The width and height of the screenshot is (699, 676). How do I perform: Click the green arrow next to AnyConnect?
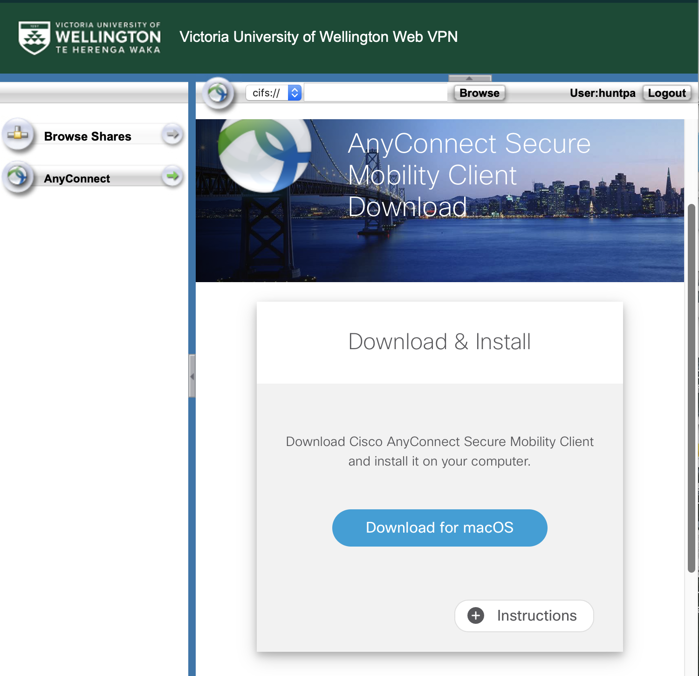tap(172, 176)
